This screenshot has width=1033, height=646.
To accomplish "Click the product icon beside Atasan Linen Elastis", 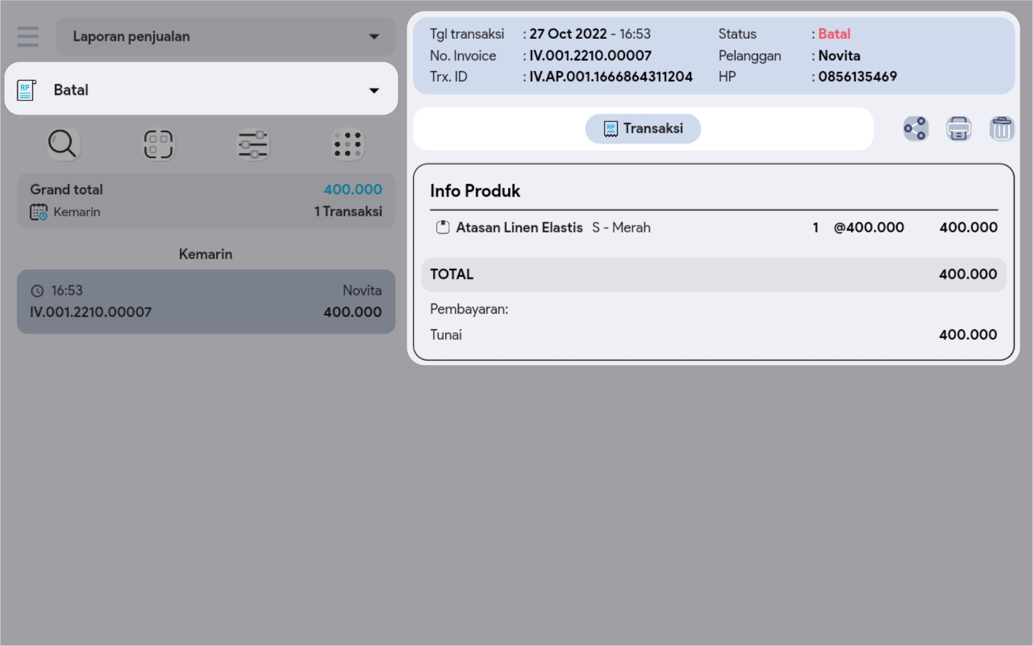I will pyautogui.click(x=443, y=228).
